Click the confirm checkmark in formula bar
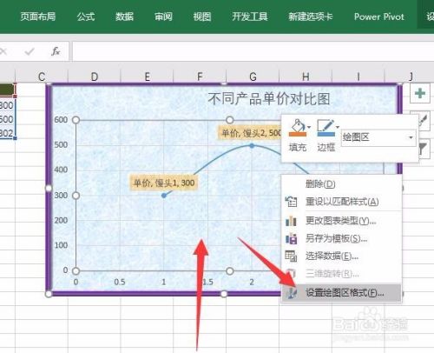Screen dimensions: 434x353 click(x=30, y=52)
